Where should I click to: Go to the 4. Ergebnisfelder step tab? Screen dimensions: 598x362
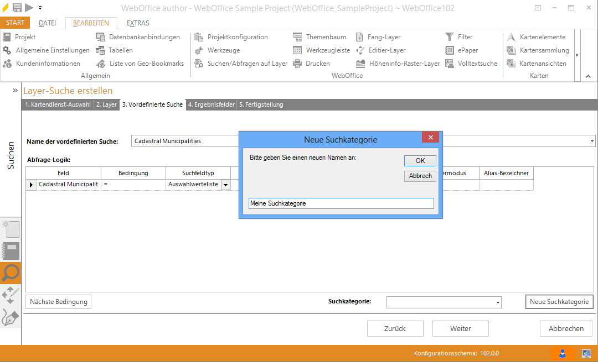(212, 104)
